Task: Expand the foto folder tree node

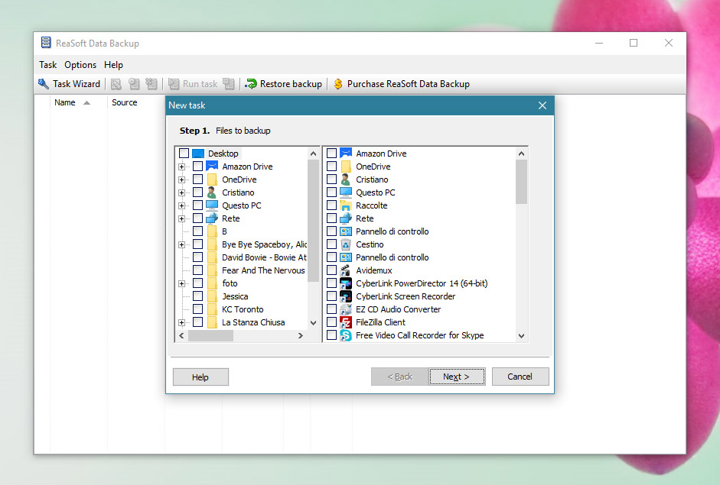Action: coord(181,283)
